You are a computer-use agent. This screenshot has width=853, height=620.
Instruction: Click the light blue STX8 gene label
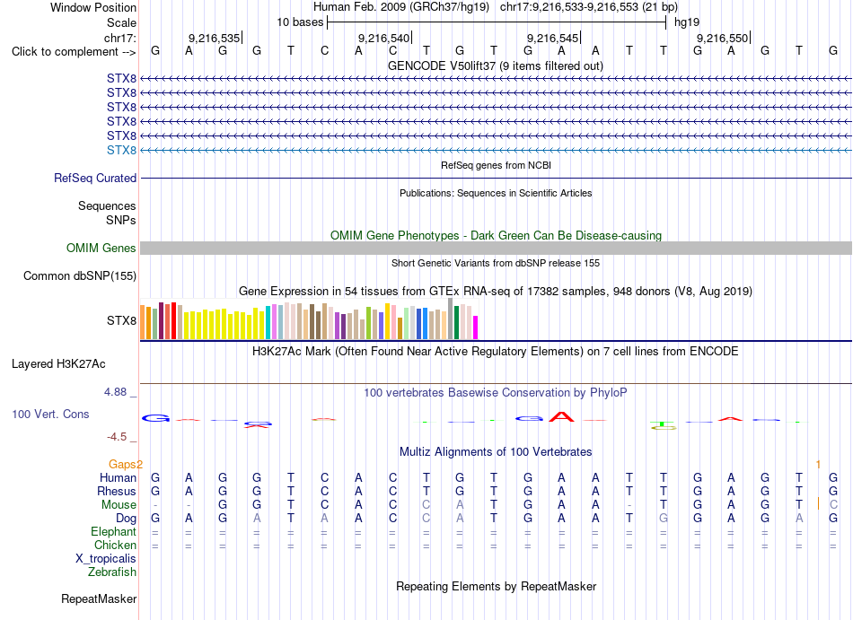click(x=121, y=150)
